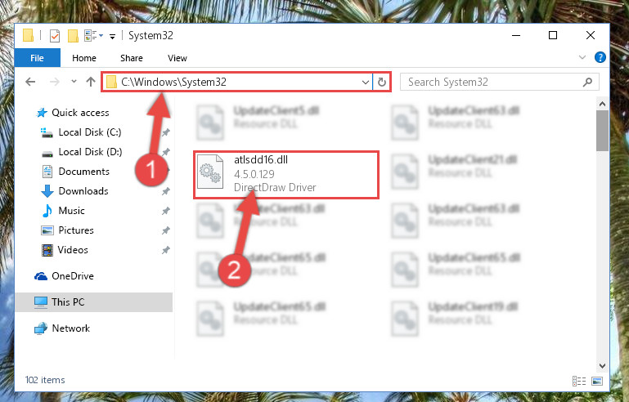Click the vertical scrollbar thumb

pos(602,131)
